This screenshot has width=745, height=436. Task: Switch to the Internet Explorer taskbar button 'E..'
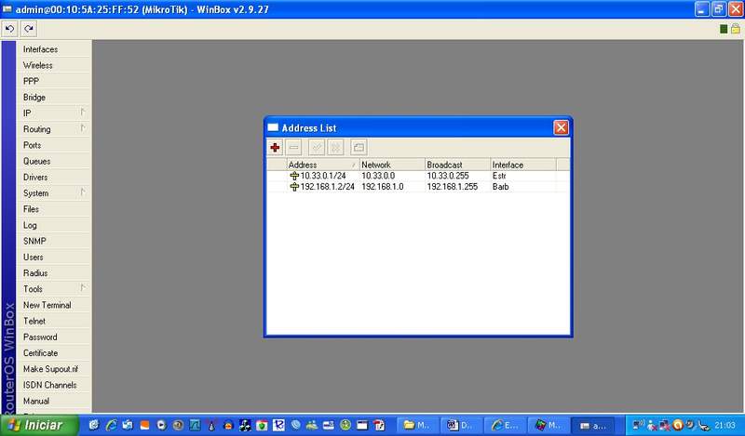(504, 426)
